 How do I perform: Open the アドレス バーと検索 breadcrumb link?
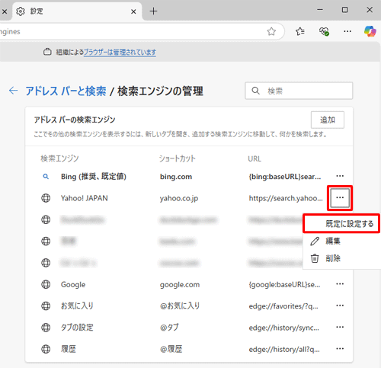(66, 91)
